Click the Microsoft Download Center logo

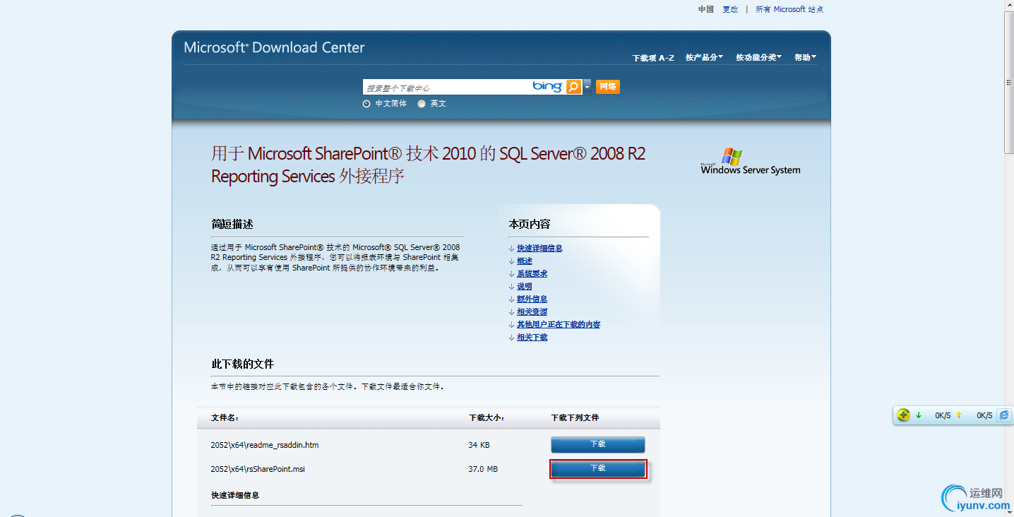tap(274, 47)
